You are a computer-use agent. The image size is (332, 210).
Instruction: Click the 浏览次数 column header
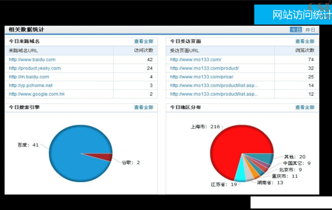305,51
